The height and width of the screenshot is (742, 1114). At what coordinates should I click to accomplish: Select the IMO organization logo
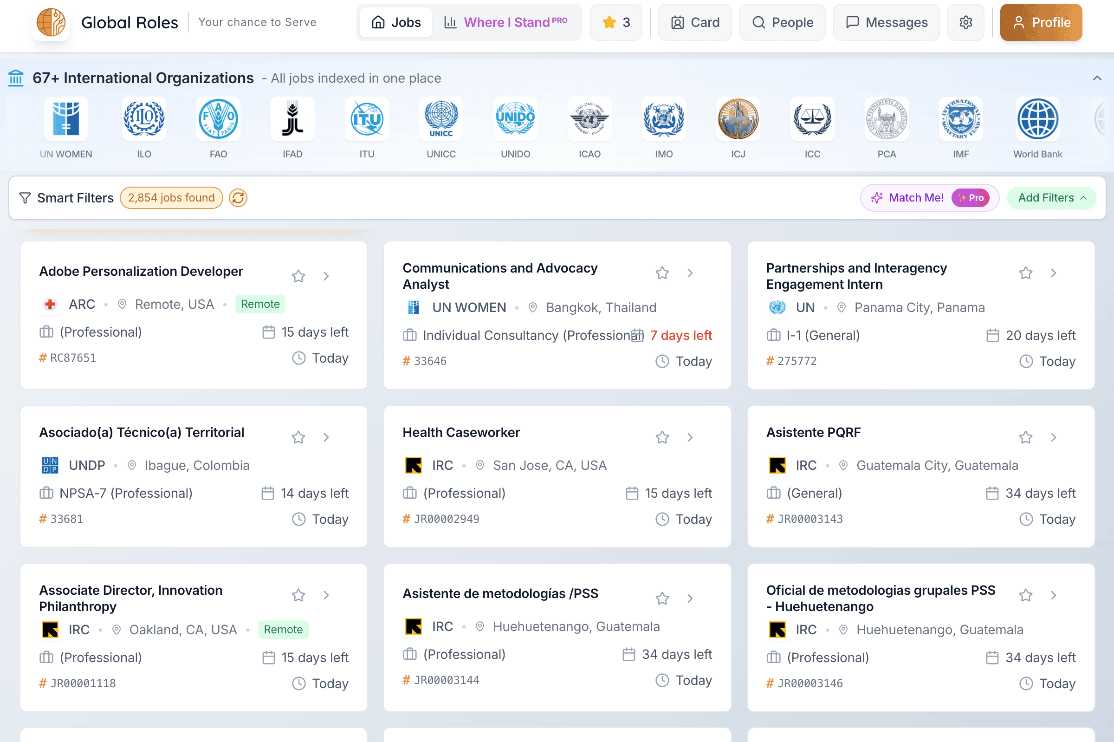tap(664, 119)
